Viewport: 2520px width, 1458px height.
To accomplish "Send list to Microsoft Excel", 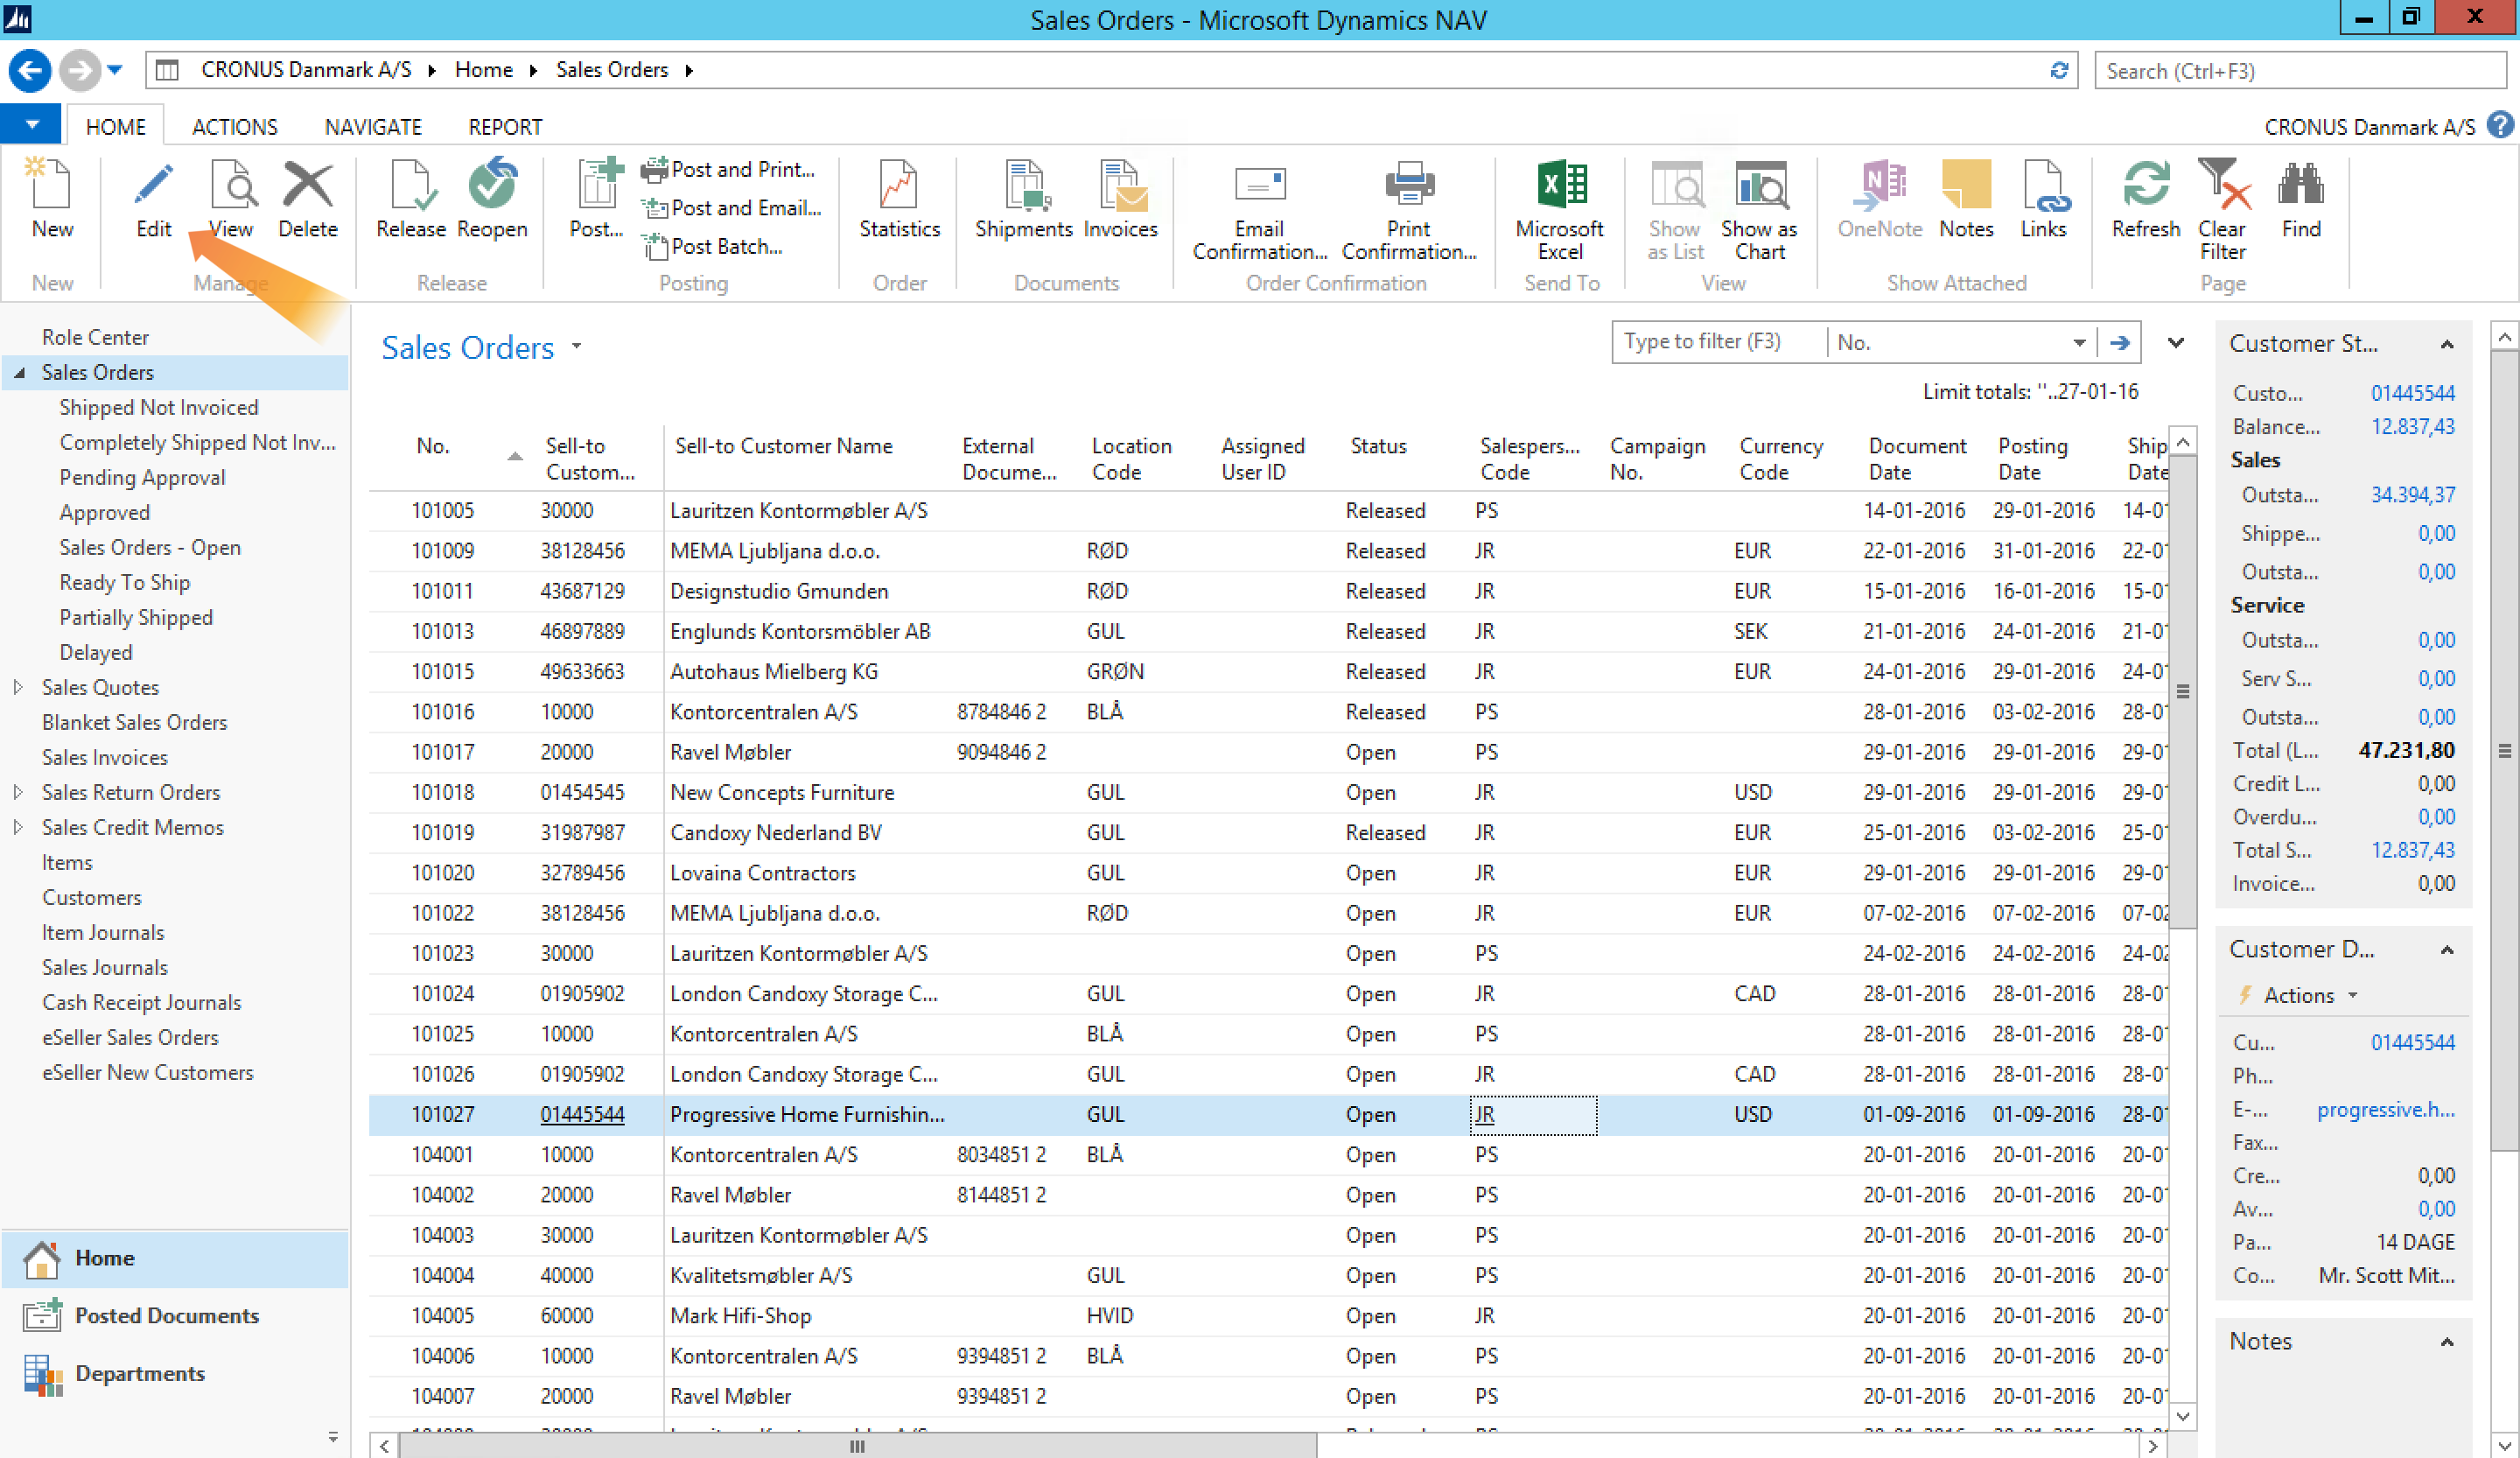I will pos(1560,210).
